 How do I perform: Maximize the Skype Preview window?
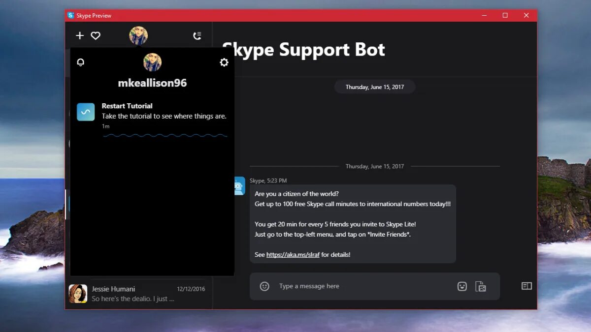coord(505,15)
